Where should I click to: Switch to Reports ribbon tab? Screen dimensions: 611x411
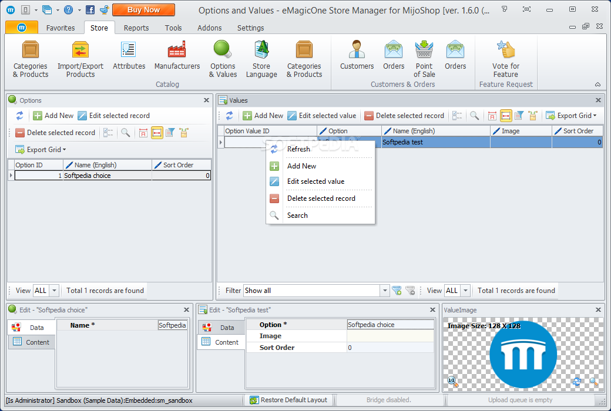click(136, 28)
